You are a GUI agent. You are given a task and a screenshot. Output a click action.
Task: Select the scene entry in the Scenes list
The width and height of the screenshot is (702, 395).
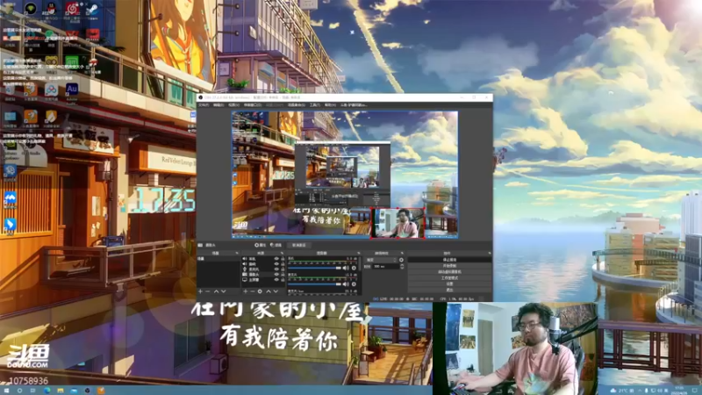coord(218,259)
